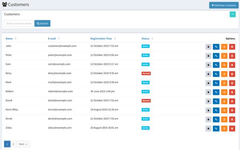Viewport: 240px width, 150px height.
Task: Edit customer Peter with orange icon
Action: point(224,56)
